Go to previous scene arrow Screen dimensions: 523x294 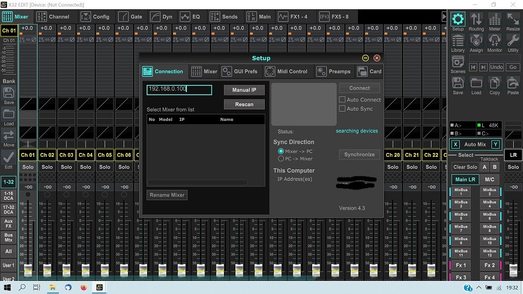tap(473, 67)
